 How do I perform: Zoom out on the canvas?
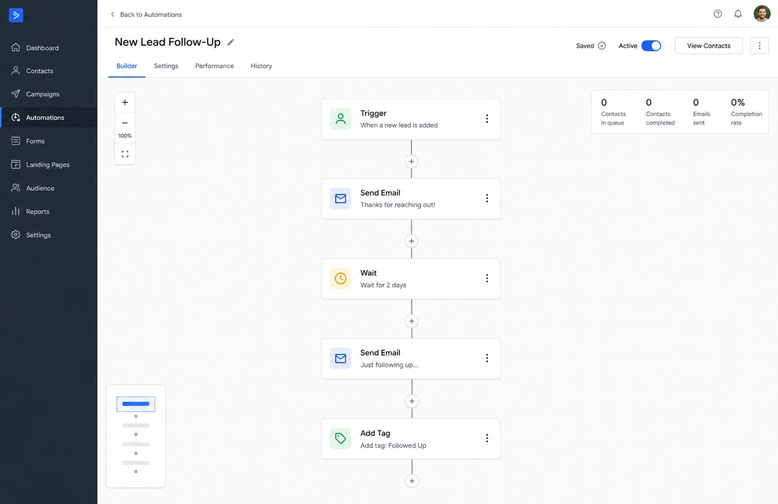click(x=125, y=123)
